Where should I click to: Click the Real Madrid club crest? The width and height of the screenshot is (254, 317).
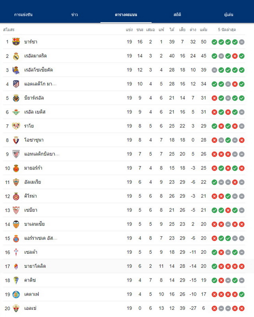coord(16,56)
